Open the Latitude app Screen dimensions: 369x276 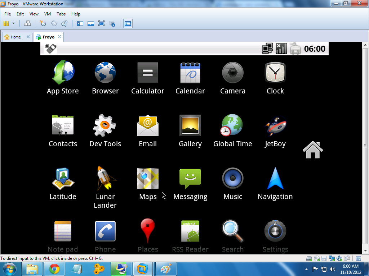[63, 184]
